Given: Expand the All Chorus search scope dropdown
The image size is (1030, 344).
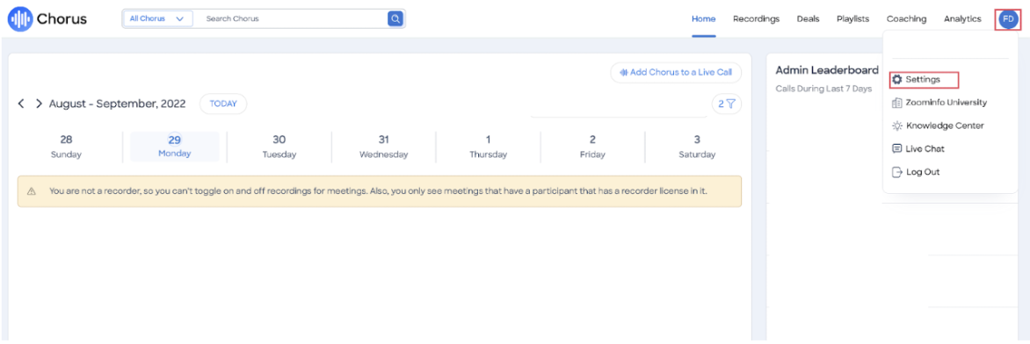Looking at the screenshot, I should pyautogui.click(x=157, y=19).
